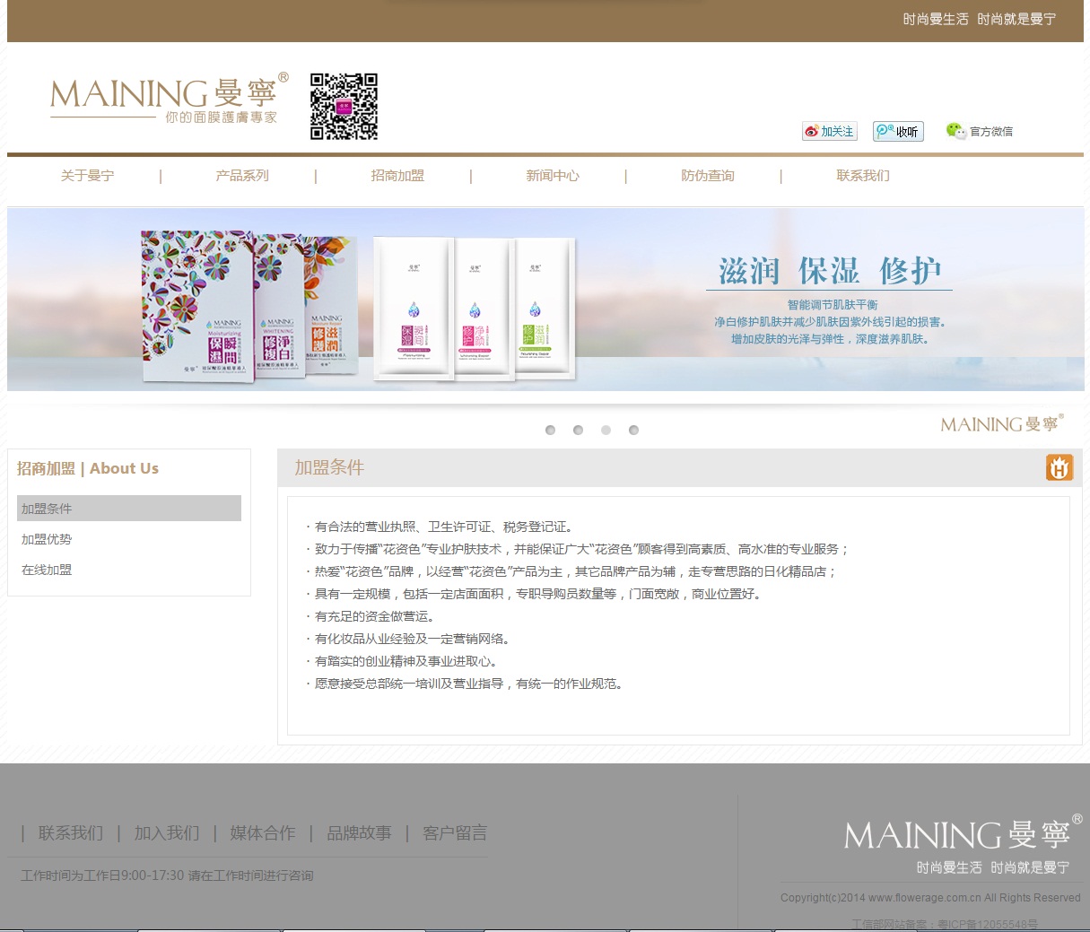Click the MAINING 曼寧 header logo
Screen dimensions: 1090x932
(169, 98)
